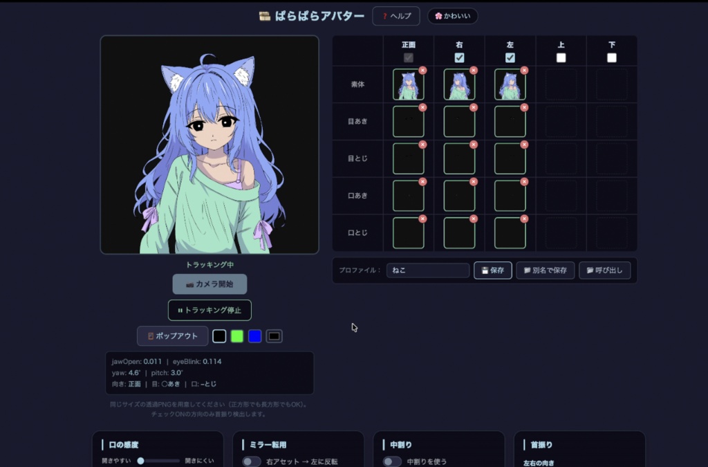
Task: Open the 目あき 正面 image slot
Action: click(408, 122)
